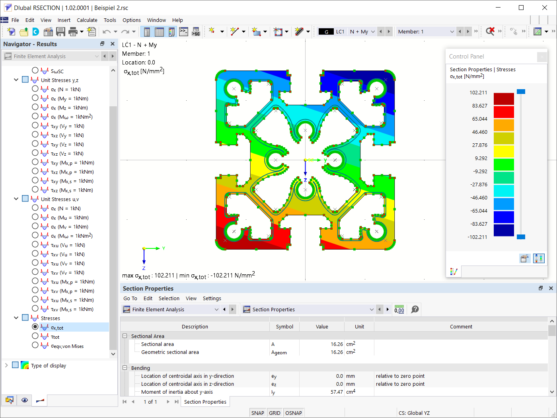Viewport: 557px width, 418px height.
Task: Create a new printout report
Action: click(x=91, y=31)
